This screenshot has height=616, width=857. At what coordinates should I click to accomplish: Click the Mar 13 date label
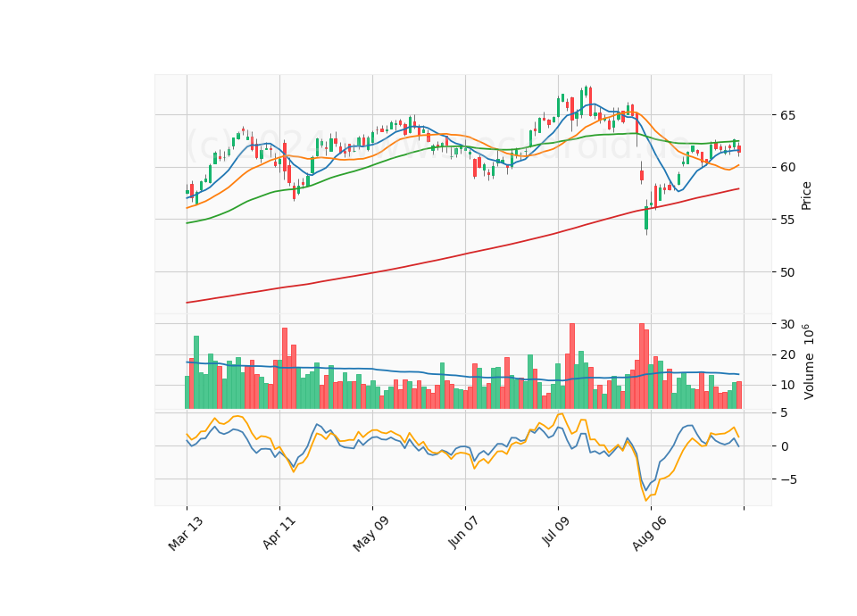(x=186, y=534)
